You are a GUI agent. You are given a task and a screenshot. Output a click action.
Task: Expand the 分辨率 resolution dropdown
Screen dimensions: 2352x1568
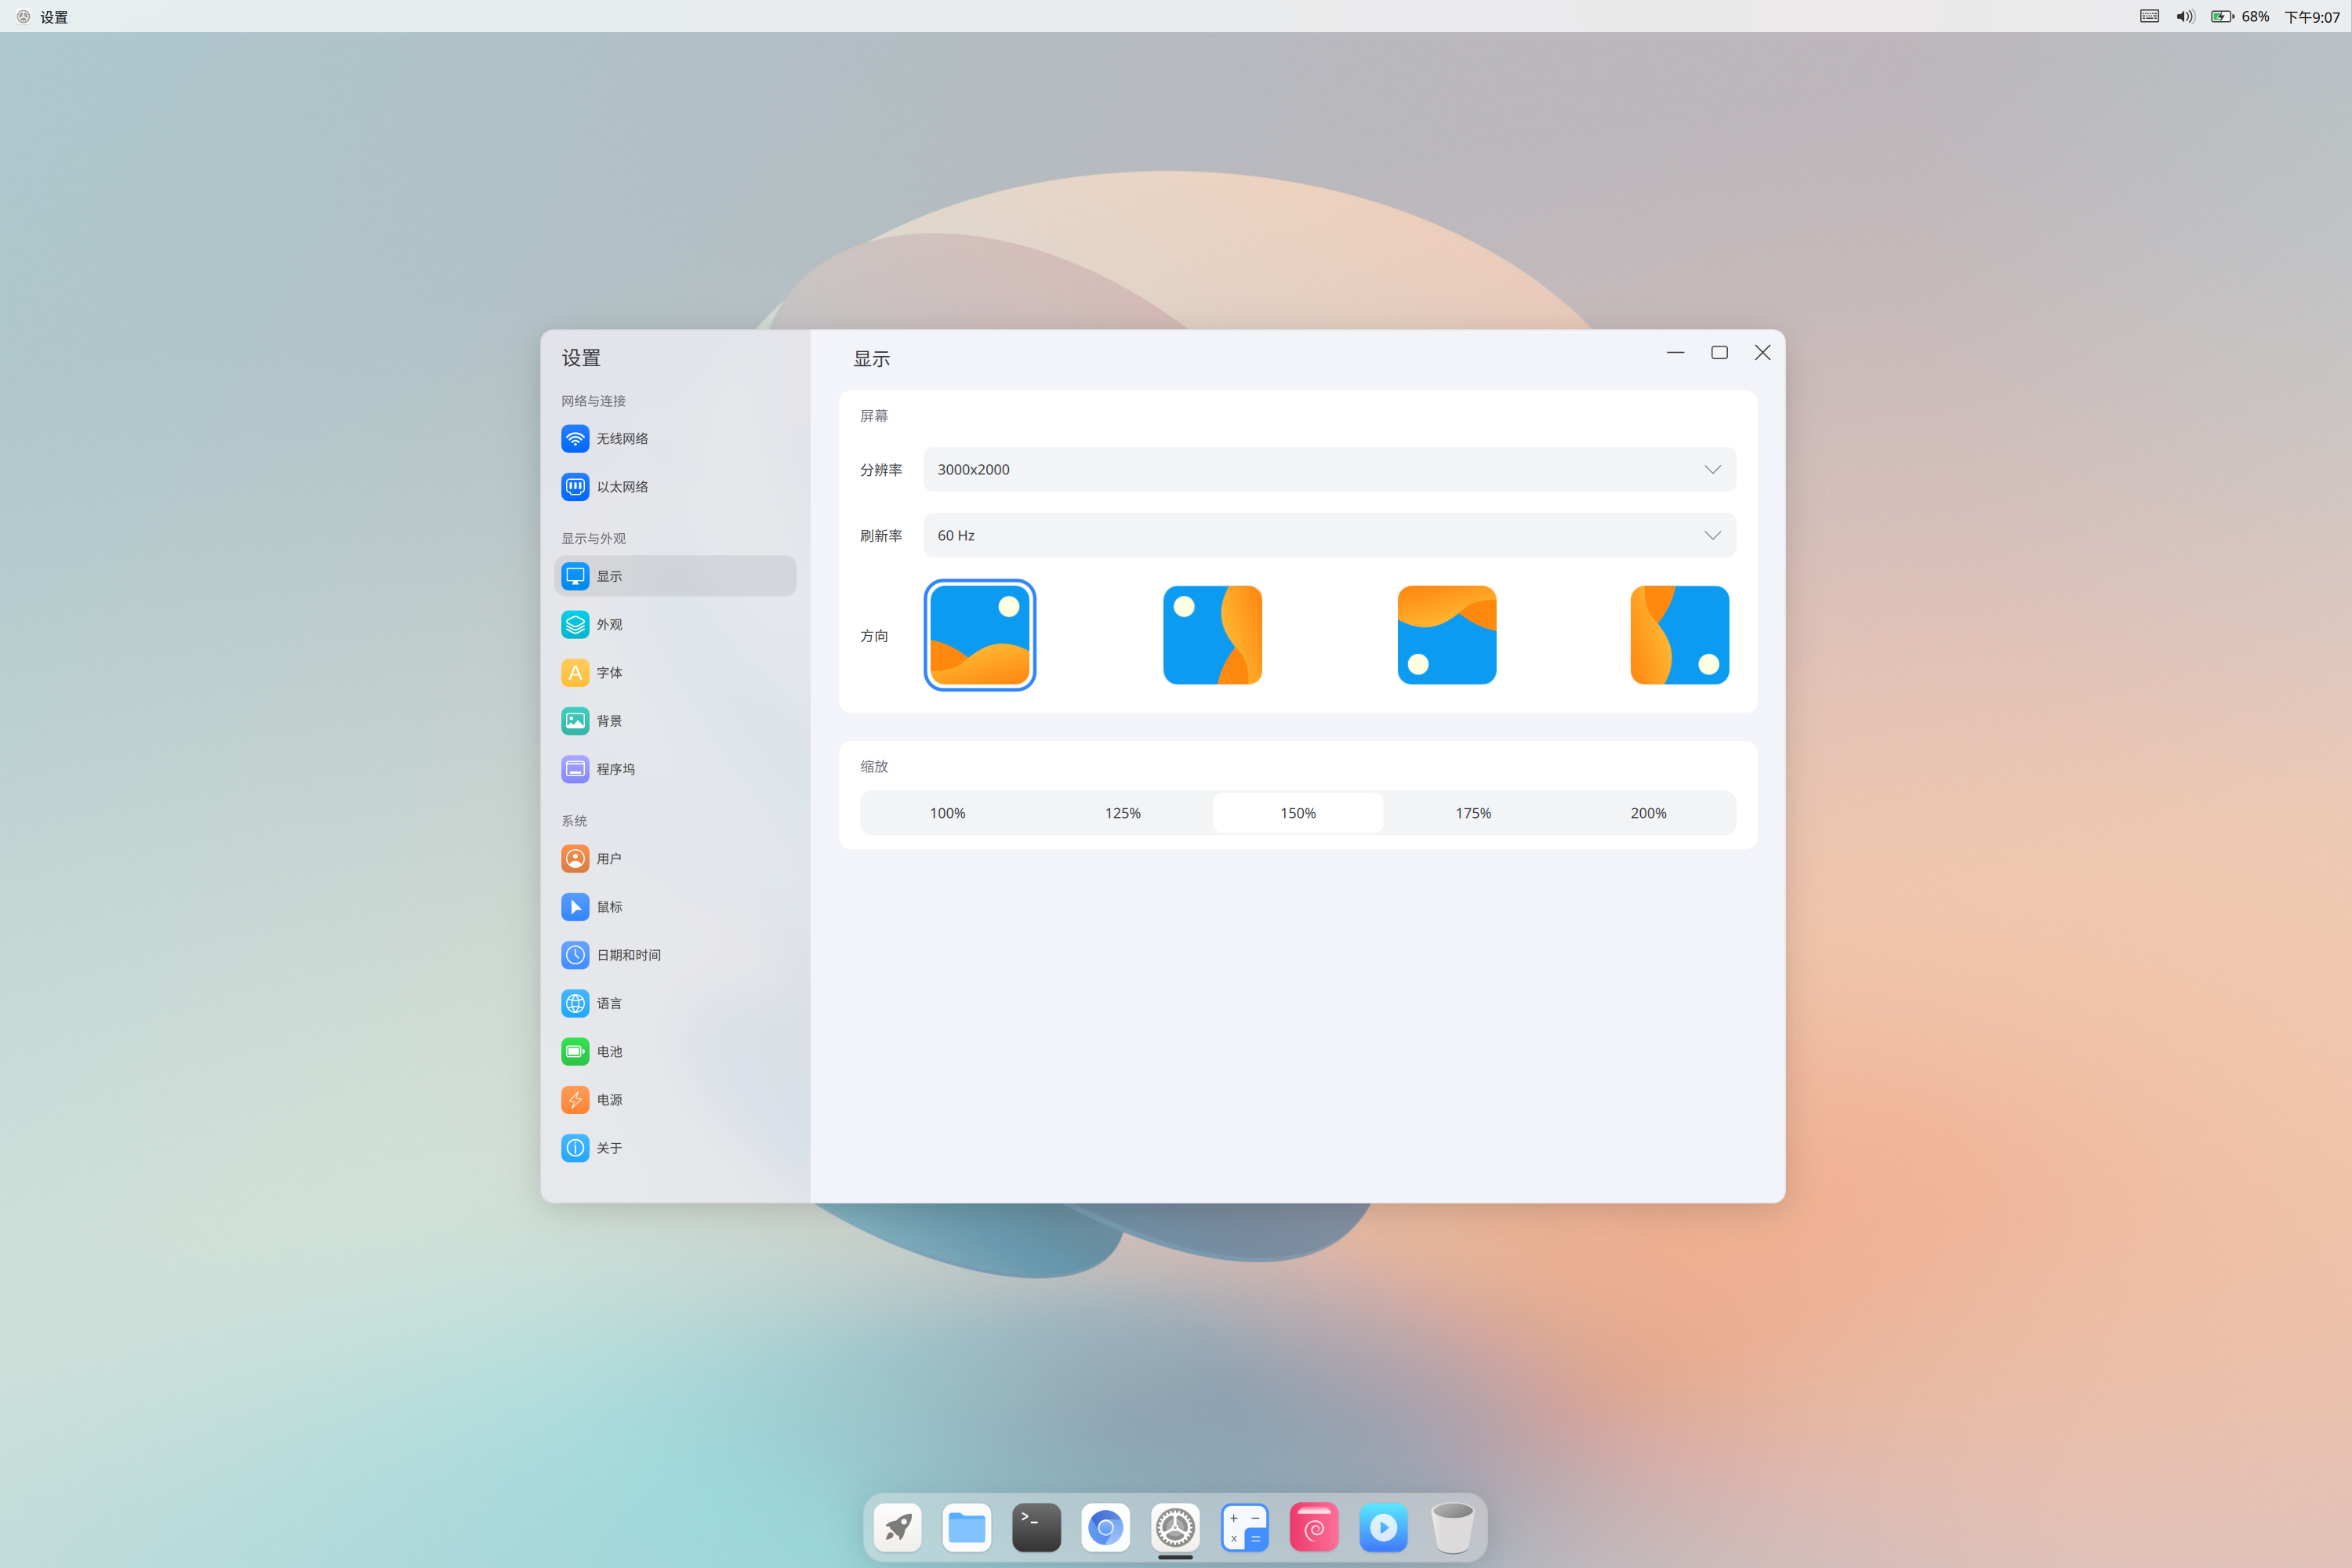click(1328, 469)
